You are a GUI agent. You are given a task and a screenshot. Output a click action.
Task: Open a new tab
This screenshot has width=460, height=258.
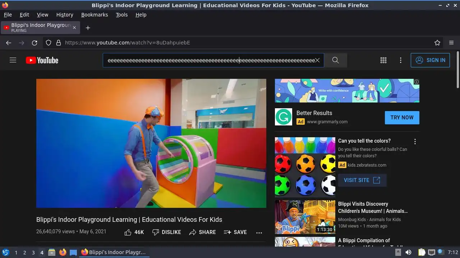(x=88, y=28)
